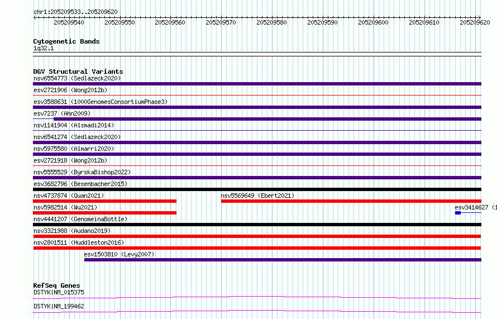Click the red bar under nsv5982514 (Wu2021)
The height and width of the screenshot is (319, 497).
click(104, 213)
